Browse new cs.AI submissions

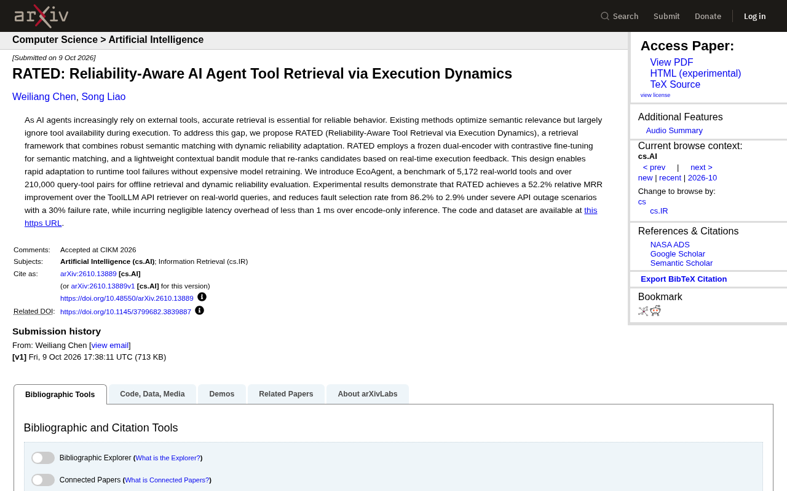[646, 178]
